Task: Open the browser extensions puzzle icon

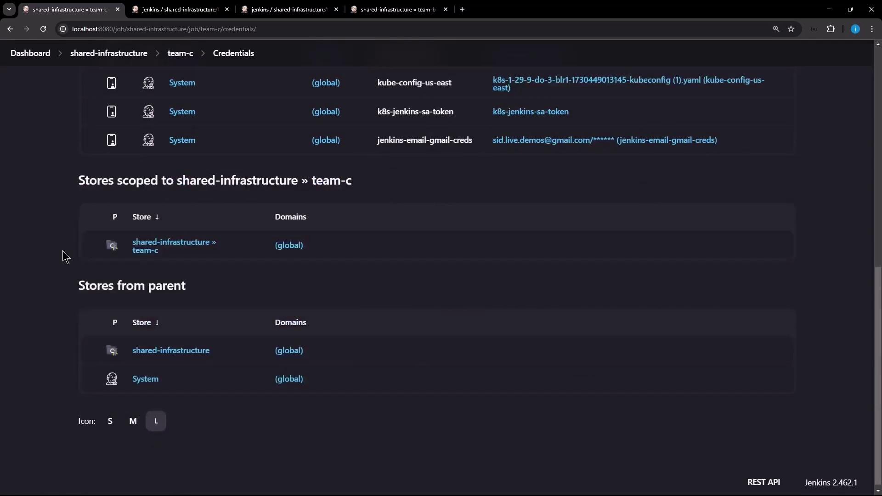Action: 831,29
